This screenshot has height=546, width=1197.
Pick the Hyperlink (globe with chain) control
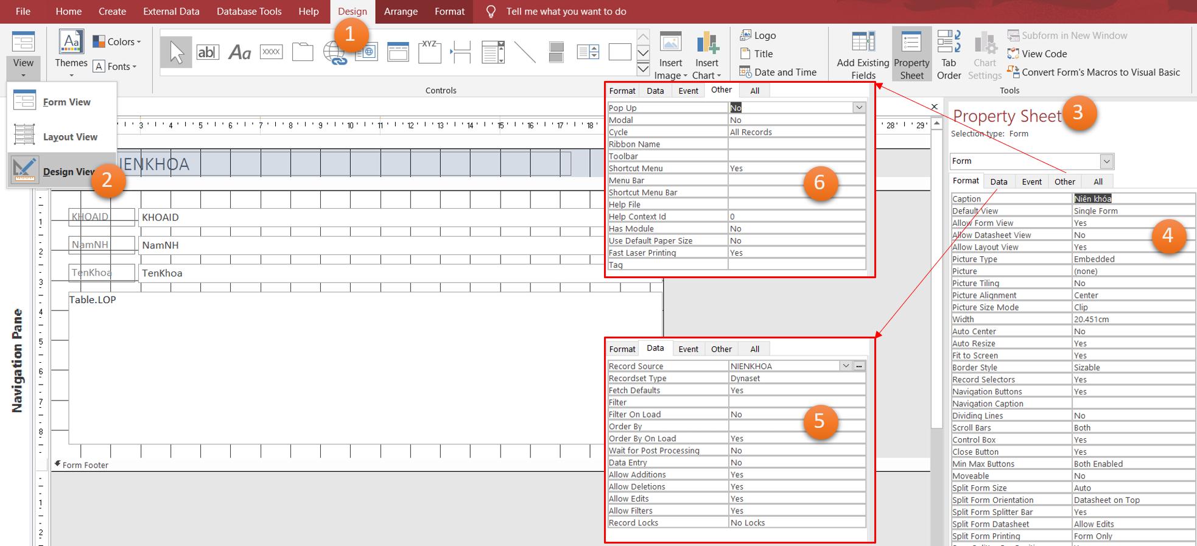(x=334, y=52)
